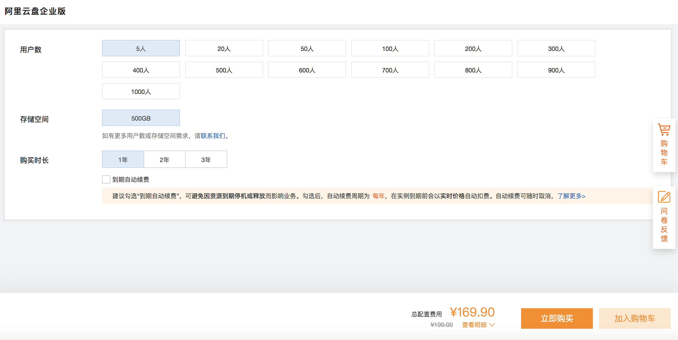The height and width of the screenshot is (340, 678).
Task: Pick the 300人 user count option
Action: (556, 48)
